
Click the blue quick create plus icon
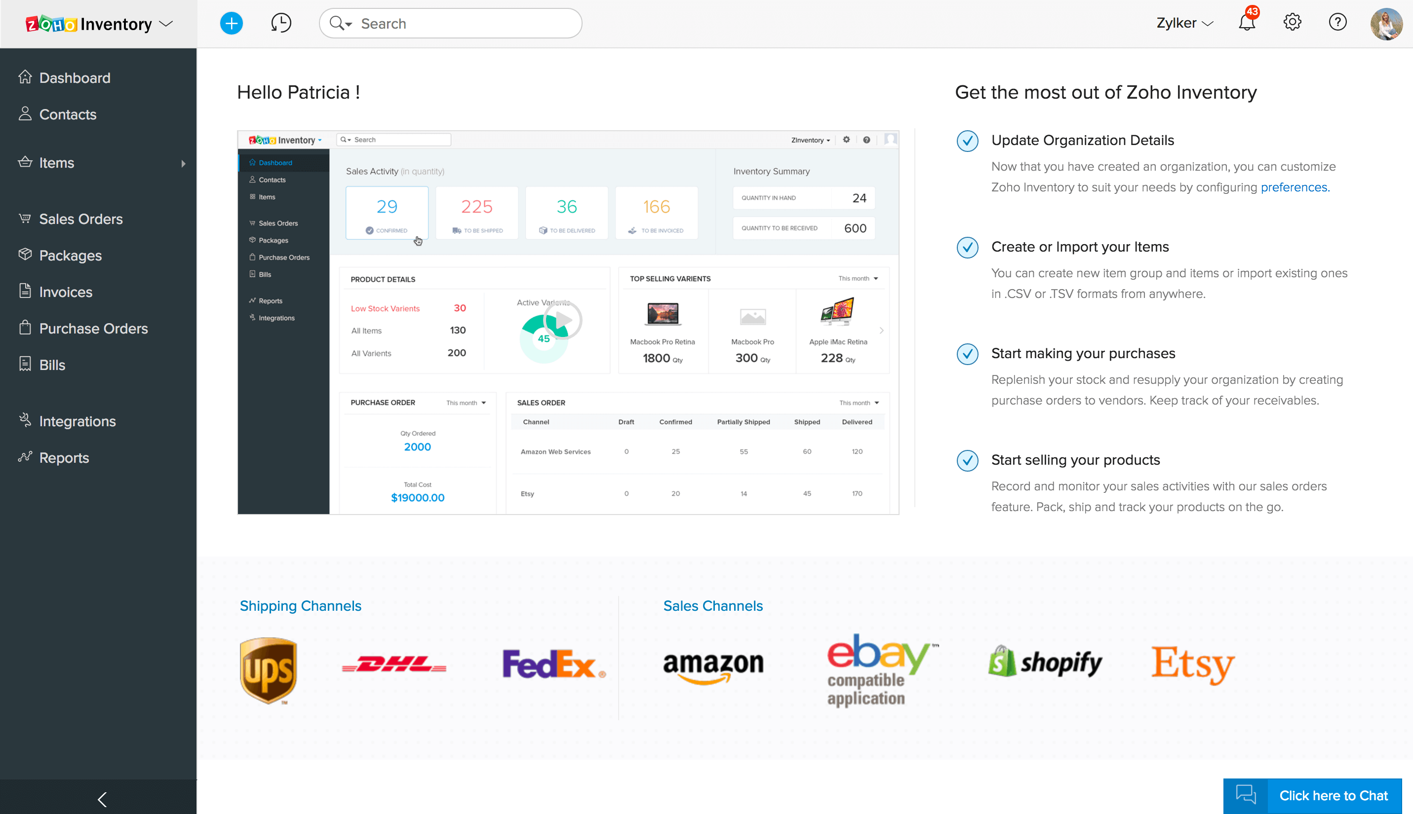pyautogui.click(x=231, y=24)
